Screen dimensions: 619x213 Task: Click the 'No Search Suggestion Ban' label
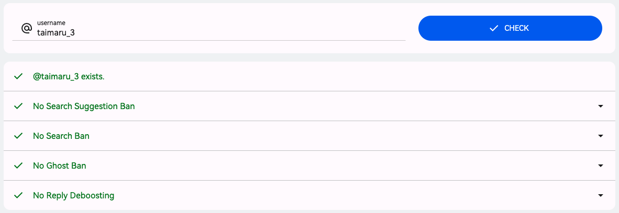(84, 106)
